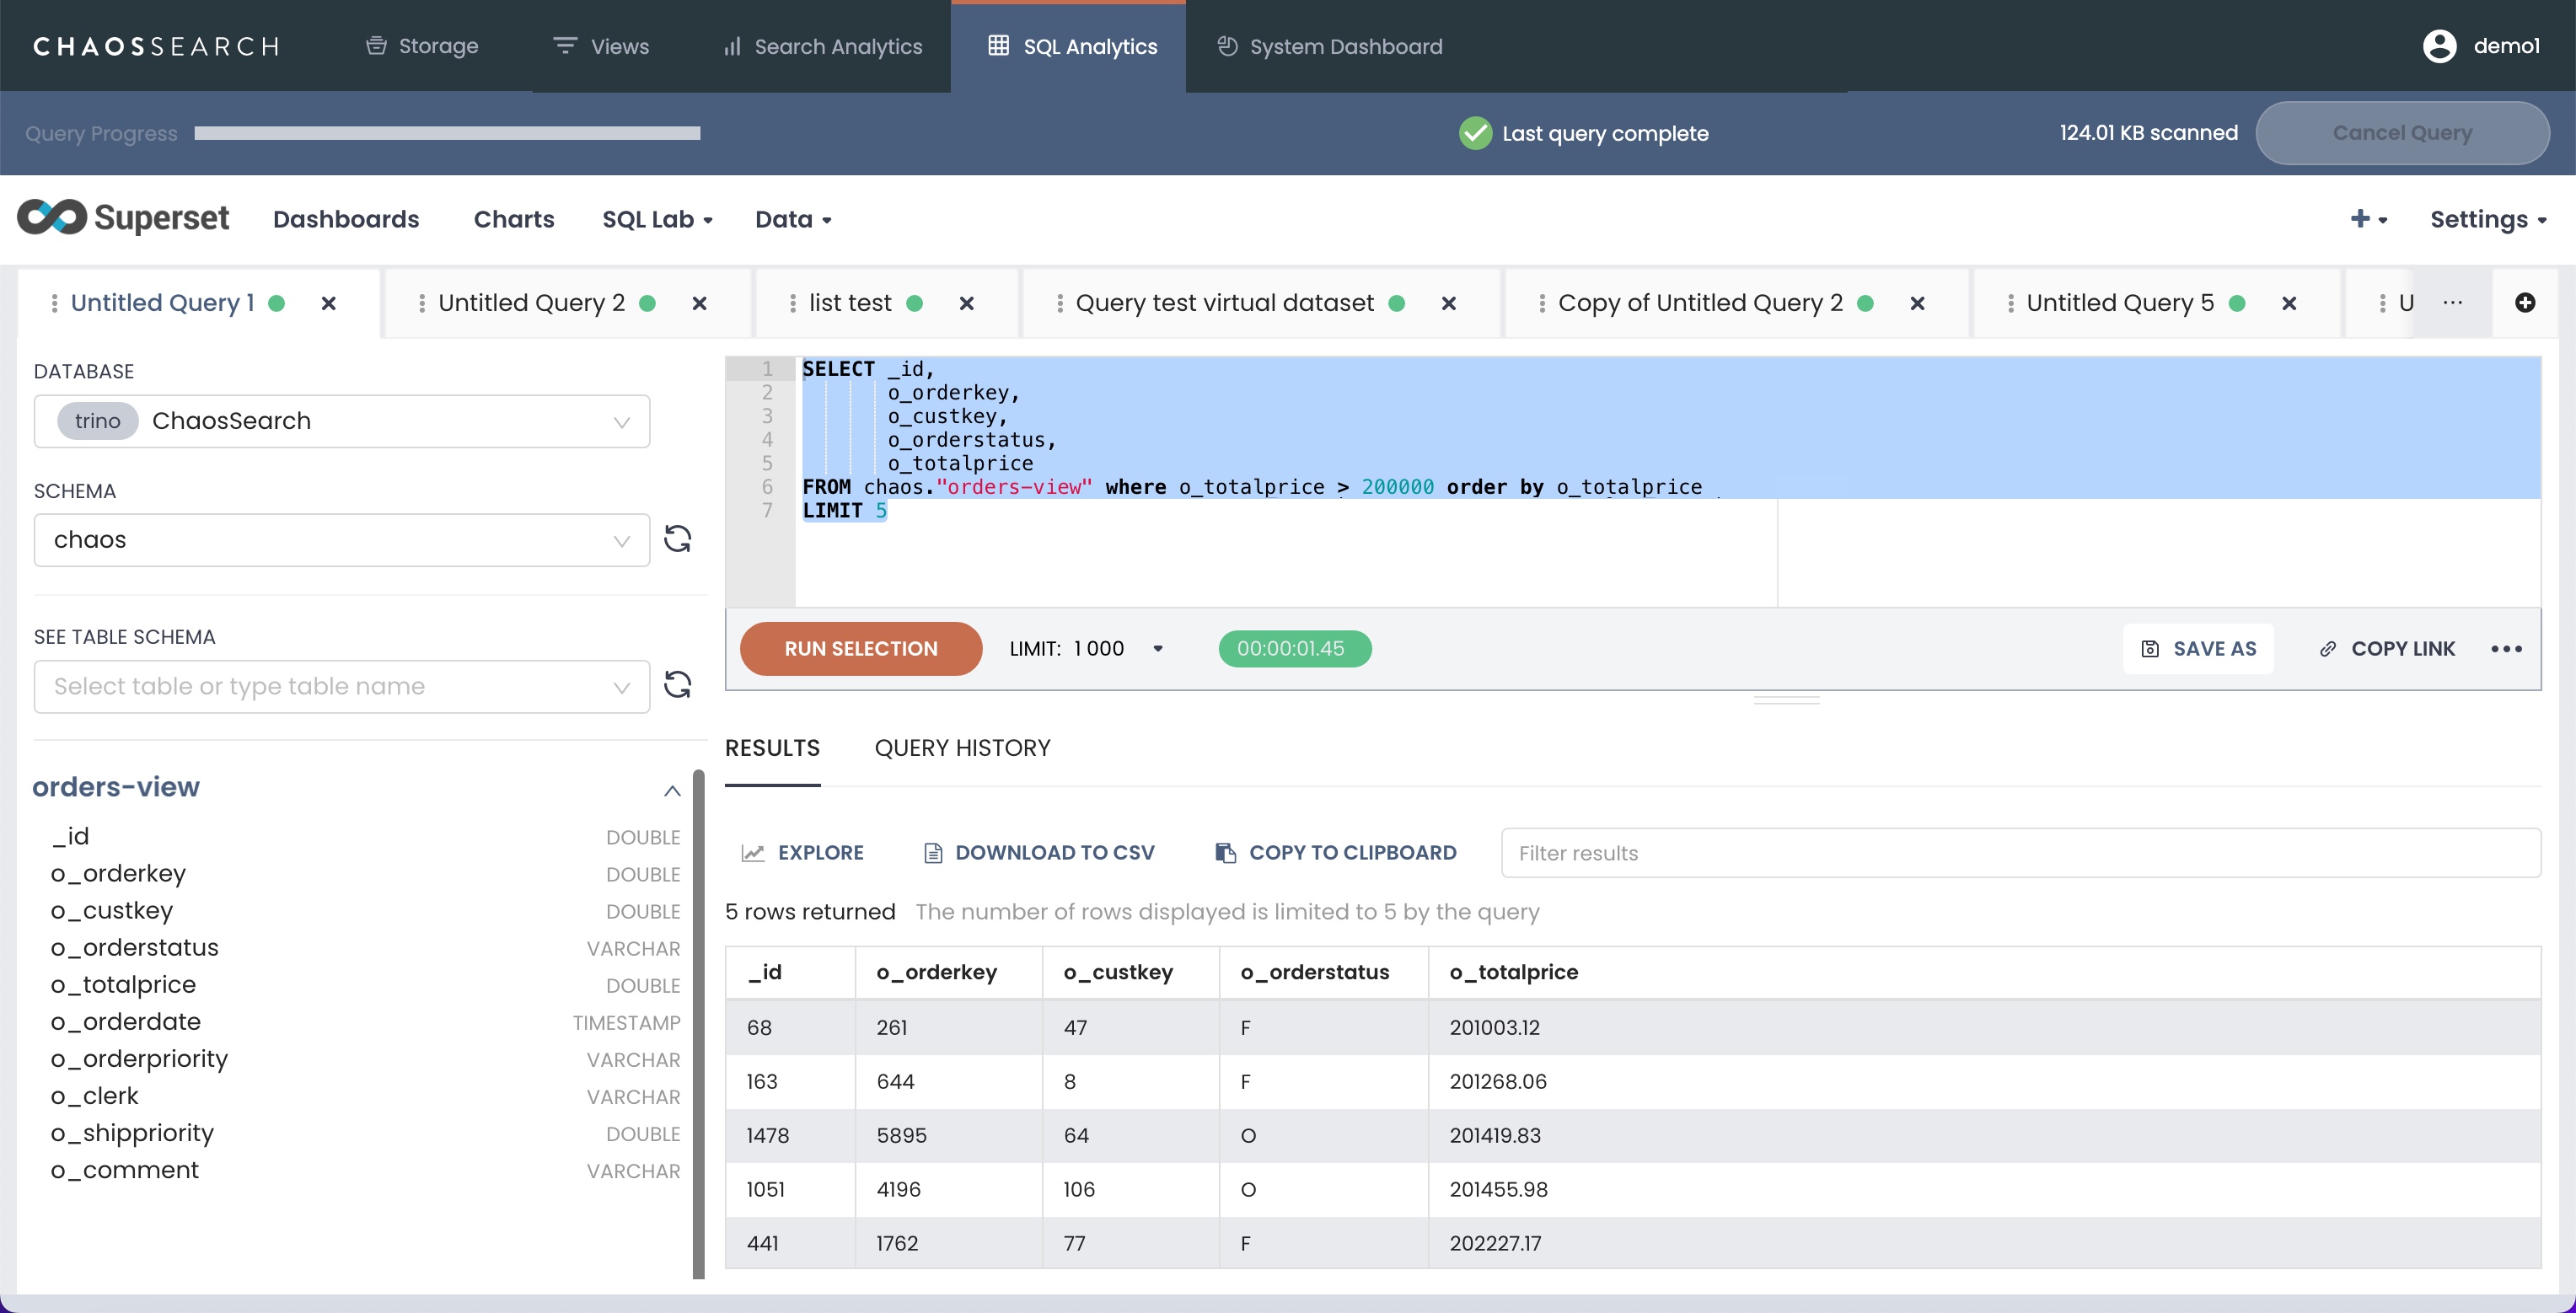Click the Query Progress bar

point(447,133)
